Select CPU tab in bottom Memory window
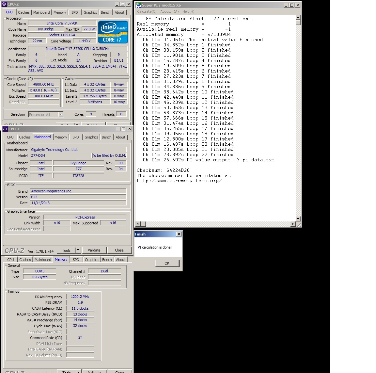The image size is (376, 373). point(10,260)
